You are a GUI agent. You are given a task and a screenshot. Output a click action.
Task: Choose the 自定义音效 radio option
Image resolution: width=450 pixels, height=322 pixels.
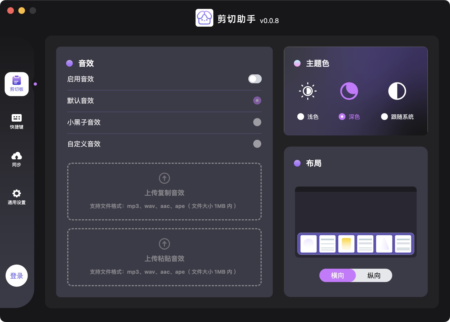pos(257,144)
